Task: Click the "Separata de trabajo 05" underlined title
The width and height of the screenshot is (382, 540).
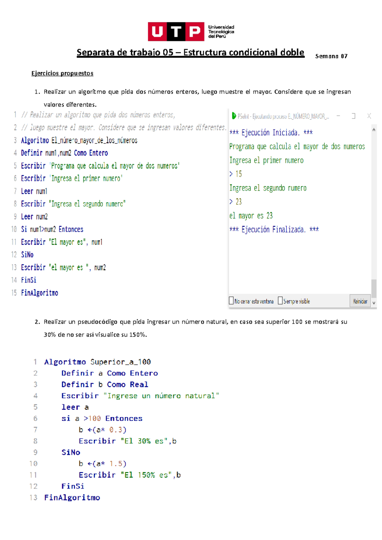Action: 190,52
